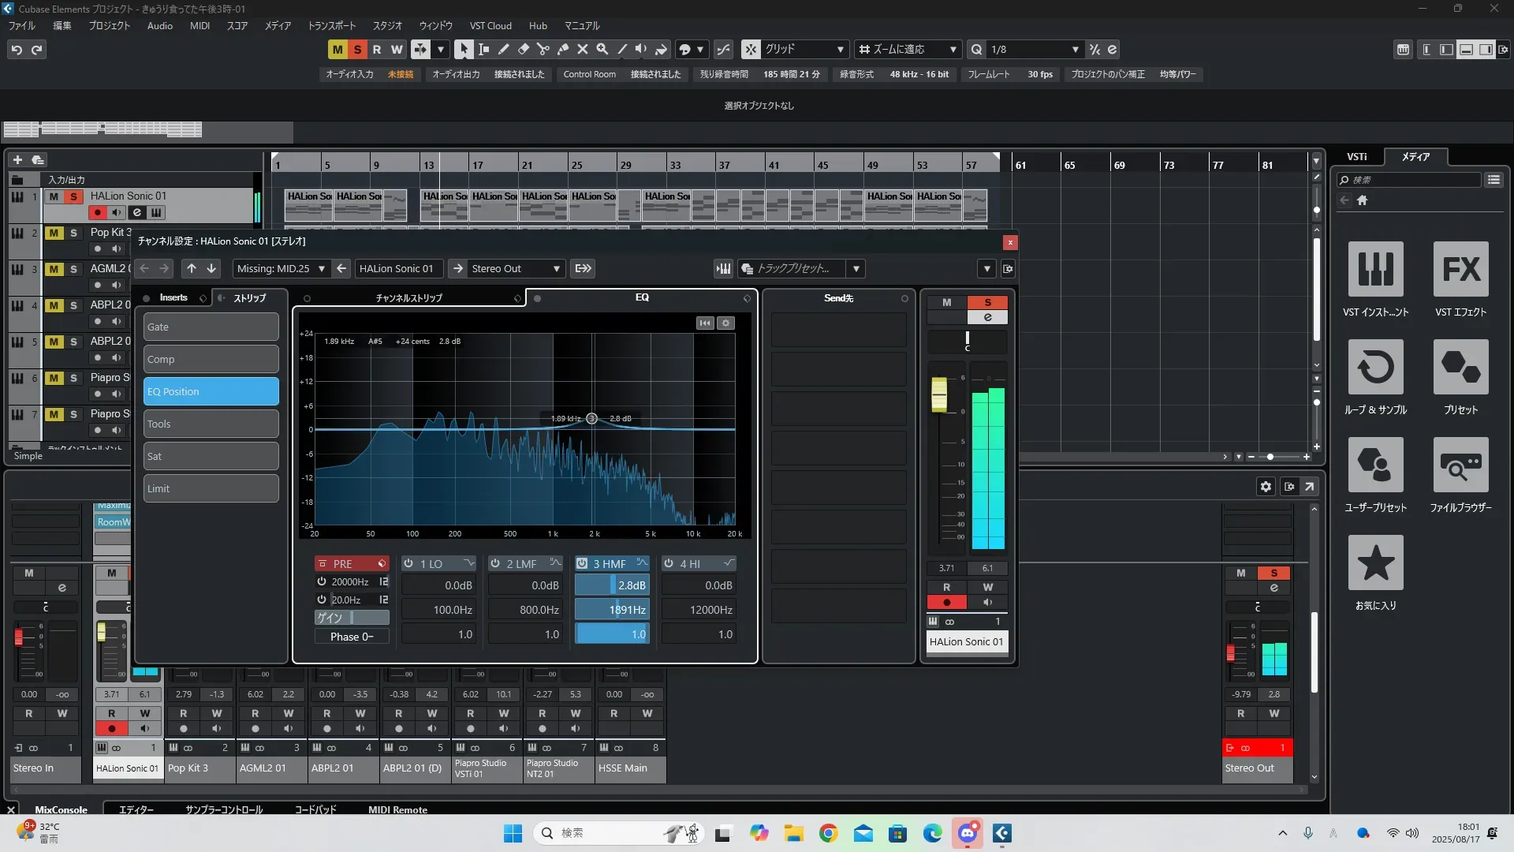Open VST Instruments in media rack
Viewport: 1514px width, 852px height.
tap(1375, 269)
